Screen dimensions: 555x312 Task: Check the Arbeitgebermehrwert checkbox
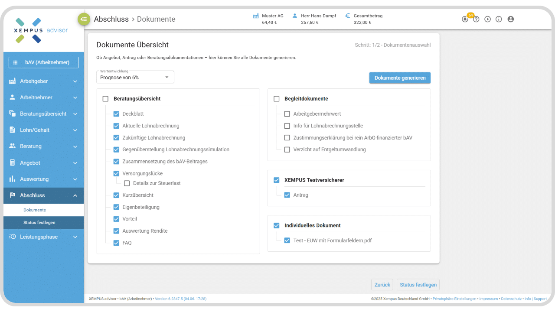287,114
